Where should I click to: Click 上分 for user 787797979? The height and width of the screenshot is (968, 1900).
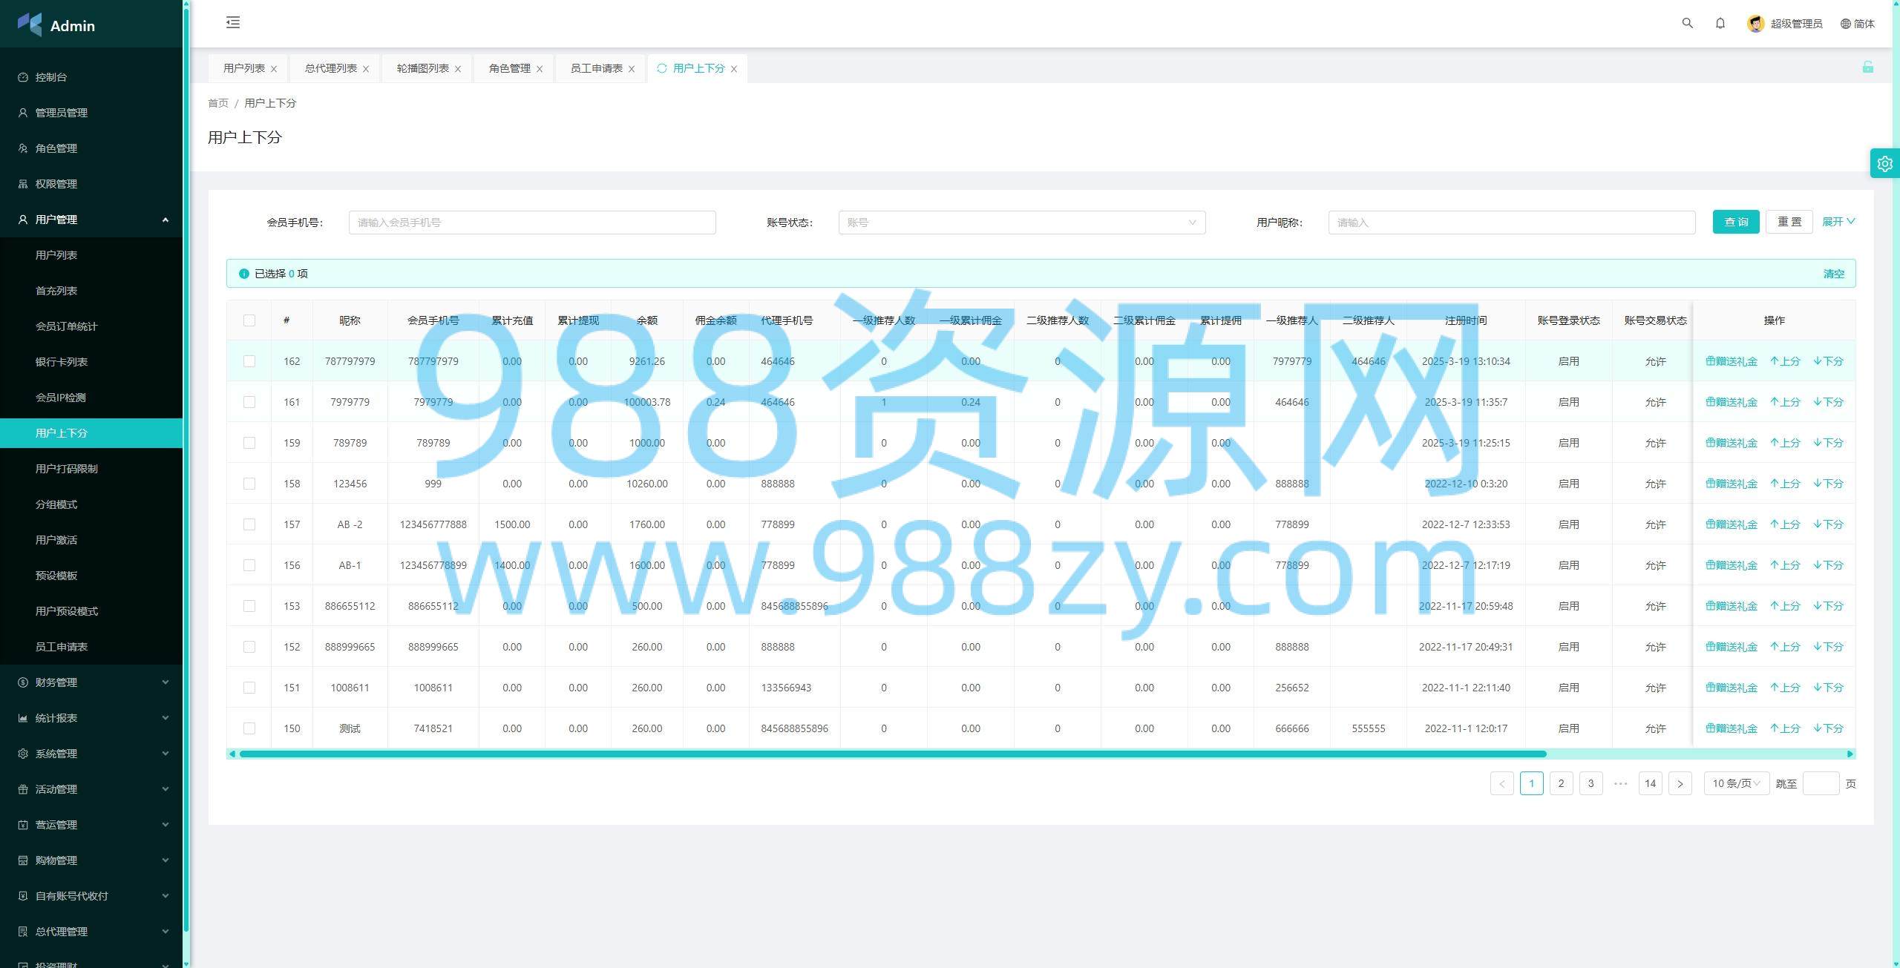[1785, 361]
